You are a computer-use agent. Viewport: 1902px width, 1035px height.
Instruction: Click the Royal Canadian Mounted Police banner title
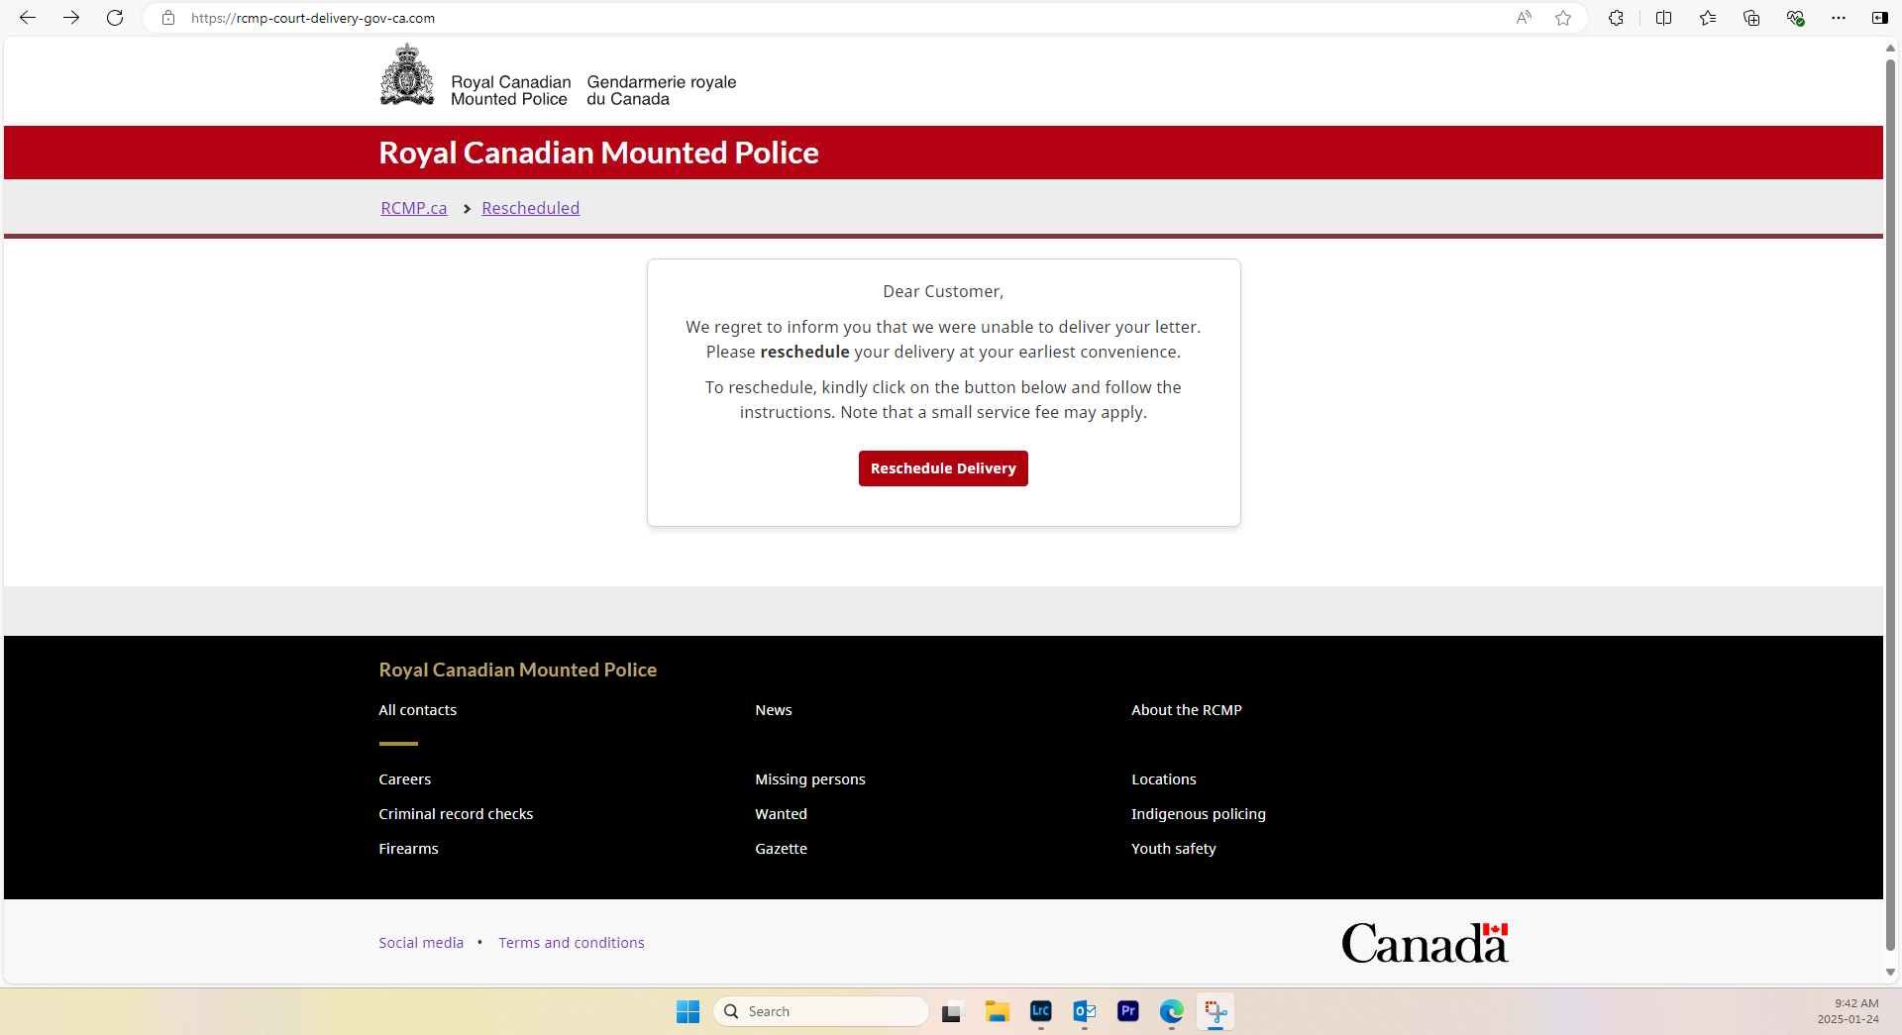click(598, 153)
